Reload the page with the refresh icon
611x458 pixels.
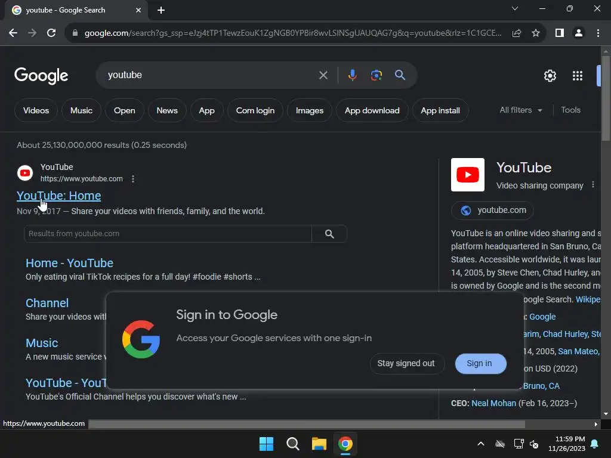(x=51, y=33)
